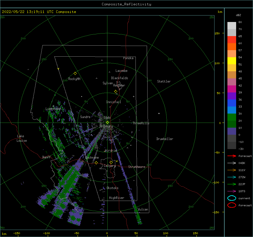Click the Ponoka city label
This screenshot has width=253, height=237.
(x=128, y=58)
